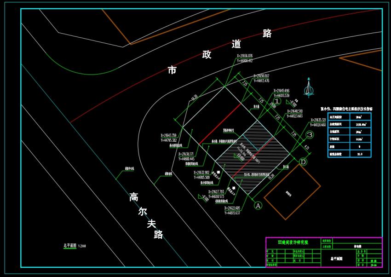The image size is (391, 277).
Task: Select coordinate text X=21656.076
Action: pyautogui.click(x=245, y=56)
